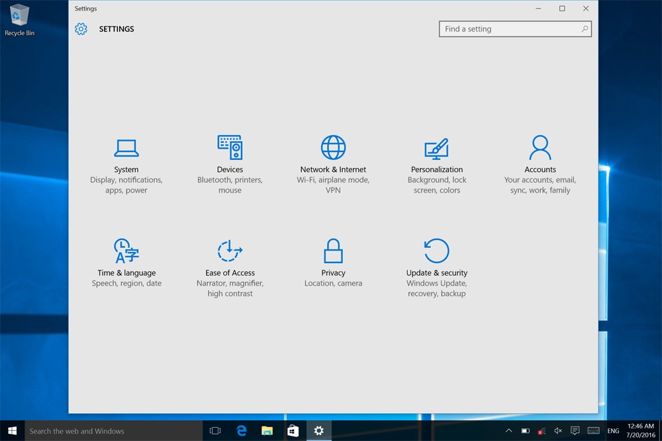Launch Microsoft Edge from the taskbar

pos(242,430)
